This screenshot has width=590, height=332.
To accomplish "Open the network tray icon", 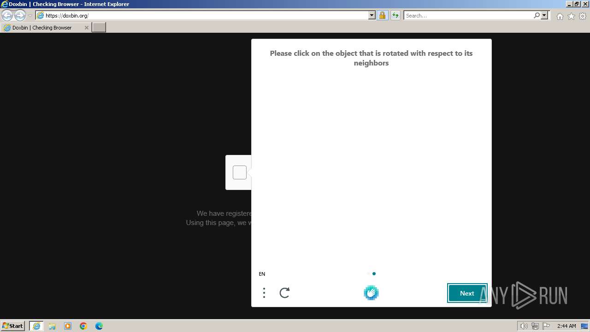I will pos(535,326).
